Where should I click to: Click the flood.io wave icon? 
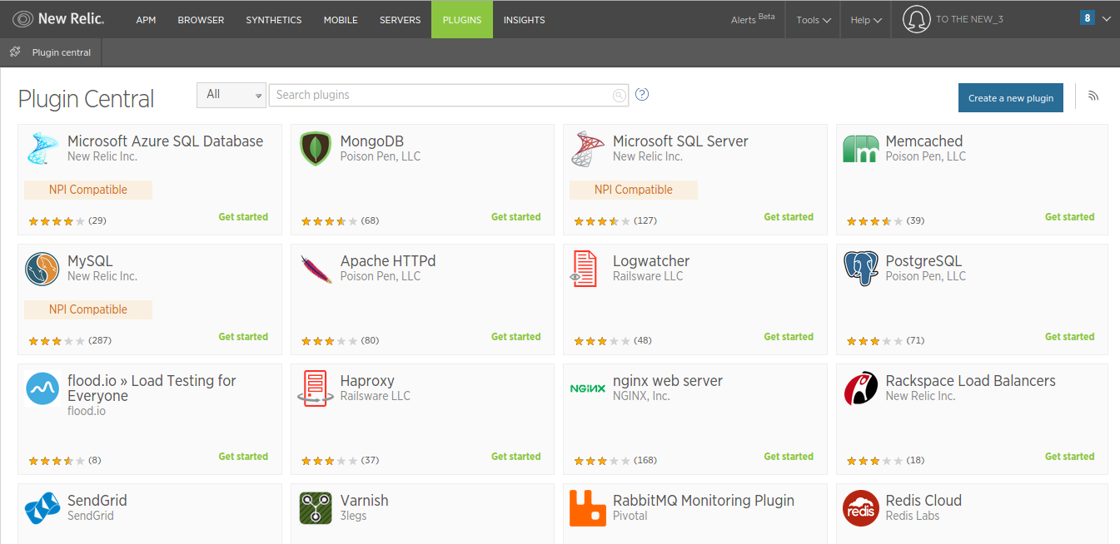pyautogui.click(x=42, y=388)
